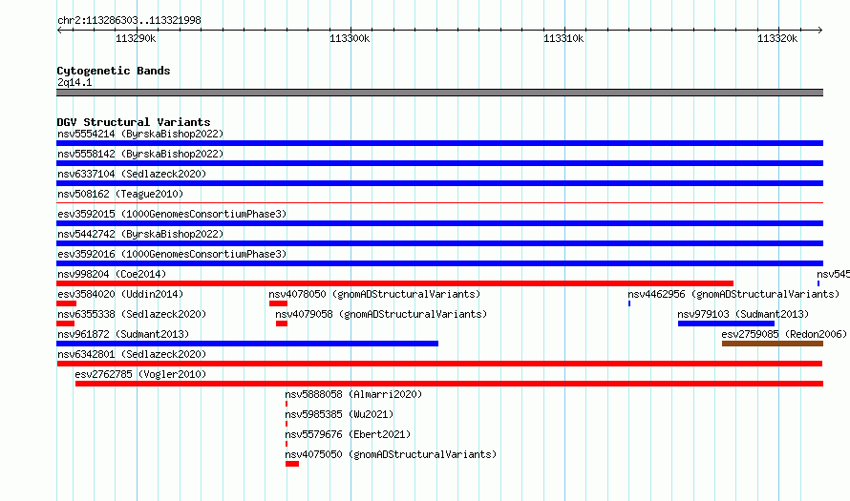Click the small red bar of esv3584020
The width and height of the screenshot is (850, 501).
click(66, 303)
